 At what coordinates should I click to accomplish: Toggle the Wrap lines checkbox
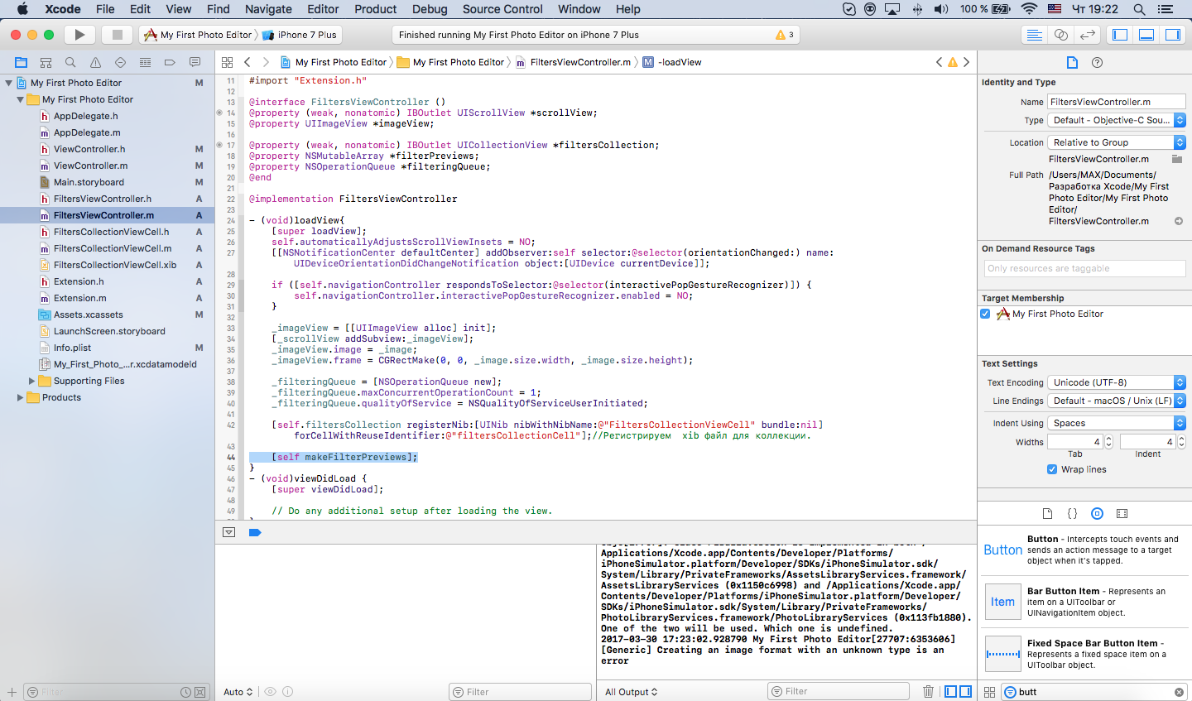[1052, 469]
